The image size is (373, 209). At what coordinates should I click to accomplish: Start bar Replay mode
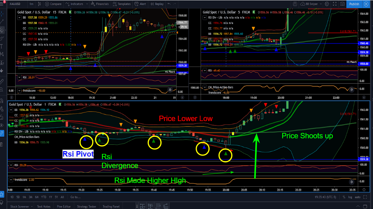click(x=157, y=4)
